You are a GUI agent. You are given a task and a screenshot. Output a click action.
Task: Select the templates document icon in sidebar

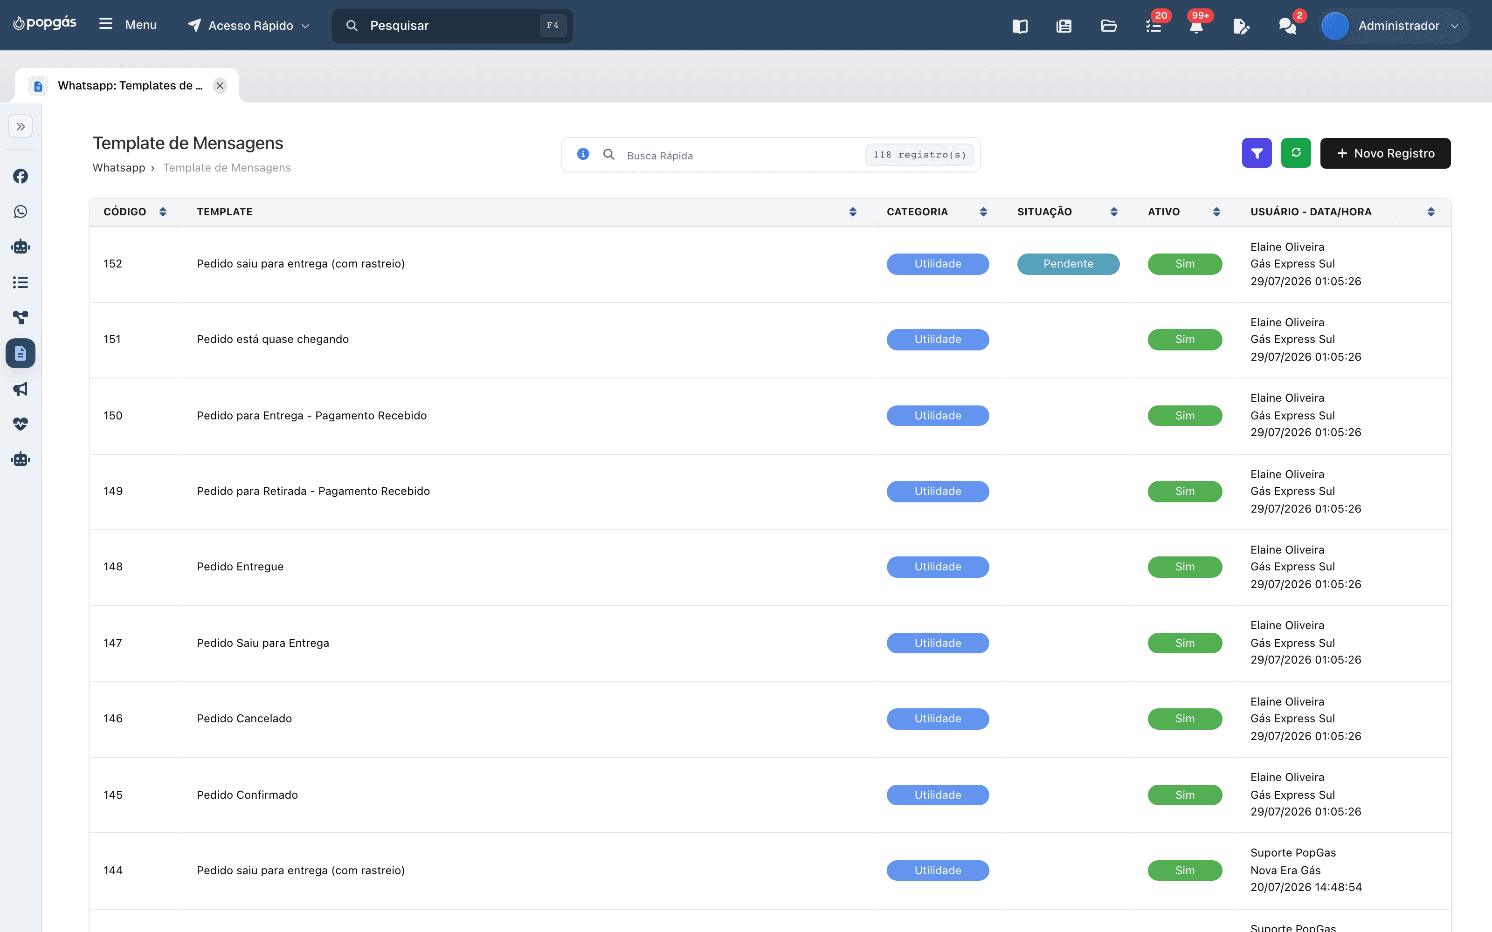(21, 353)
